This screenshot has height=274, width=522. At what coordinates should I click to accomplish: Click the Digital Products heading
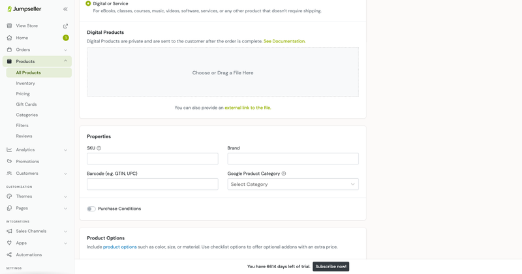coord(105,33)
